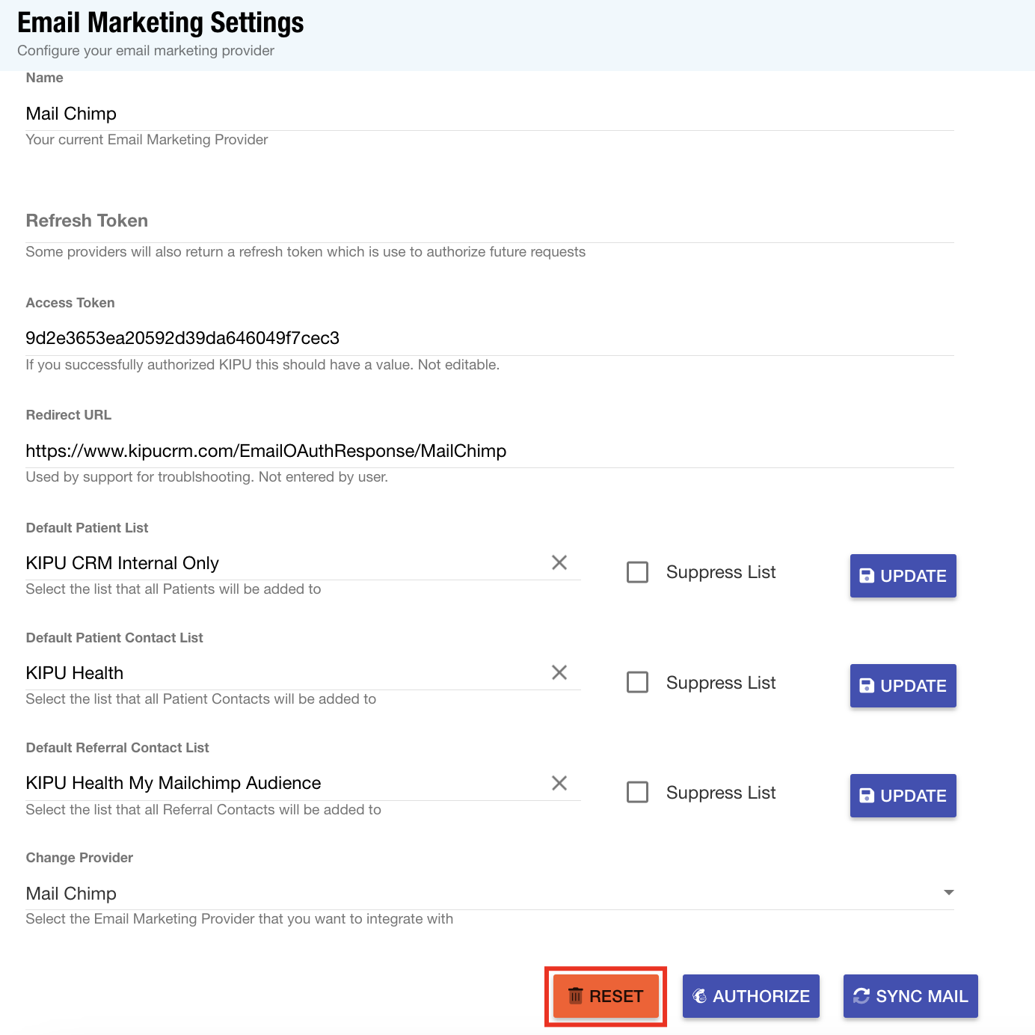
Task: Click the Sync Mail button label
Action: point(921,996)
